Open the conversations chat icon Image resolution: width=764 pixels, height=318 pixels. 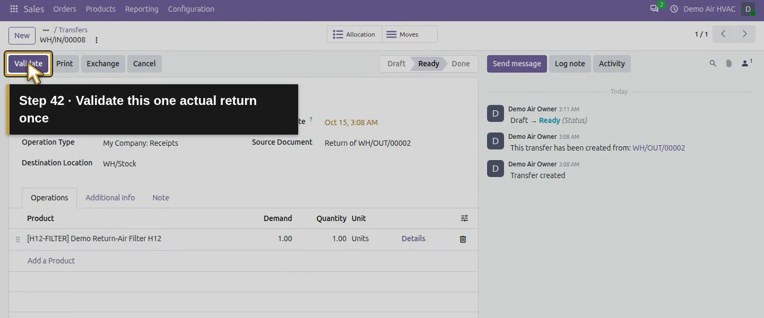[654, 9]
